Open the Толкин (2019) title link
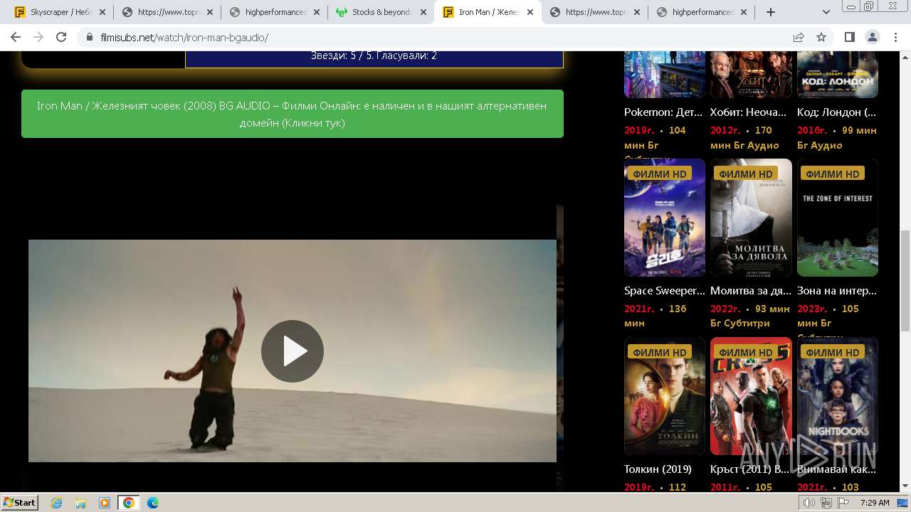911x512 pixels. [x=658, y=469]
